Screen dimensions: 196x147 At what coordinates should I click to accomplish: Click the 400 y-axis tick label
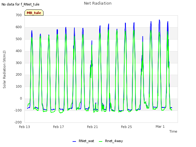tap(19, 51)
